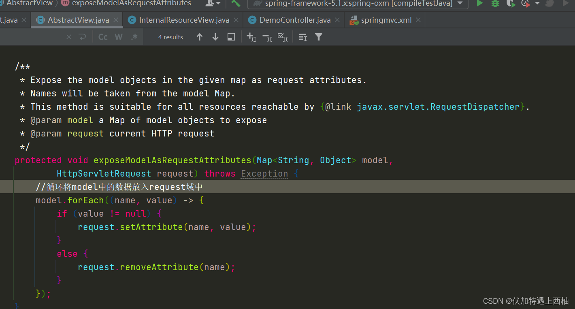Clear the search field with the X icon
575x309 pixels.
[69, 37]
